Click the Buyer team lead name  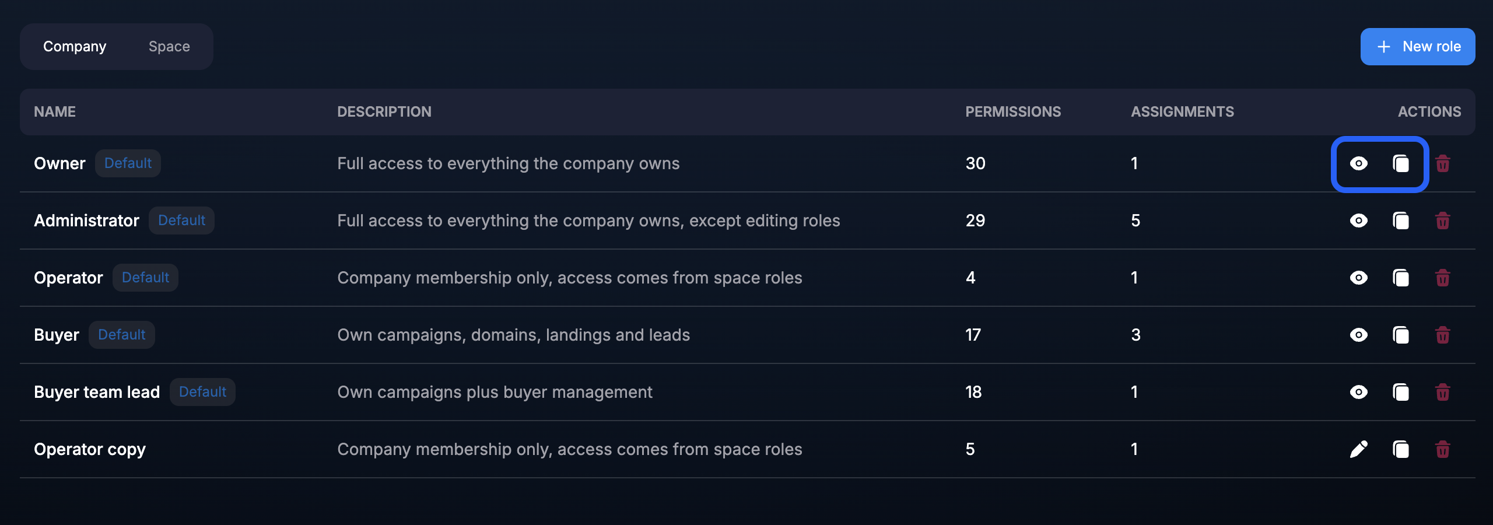coord(97,392)
